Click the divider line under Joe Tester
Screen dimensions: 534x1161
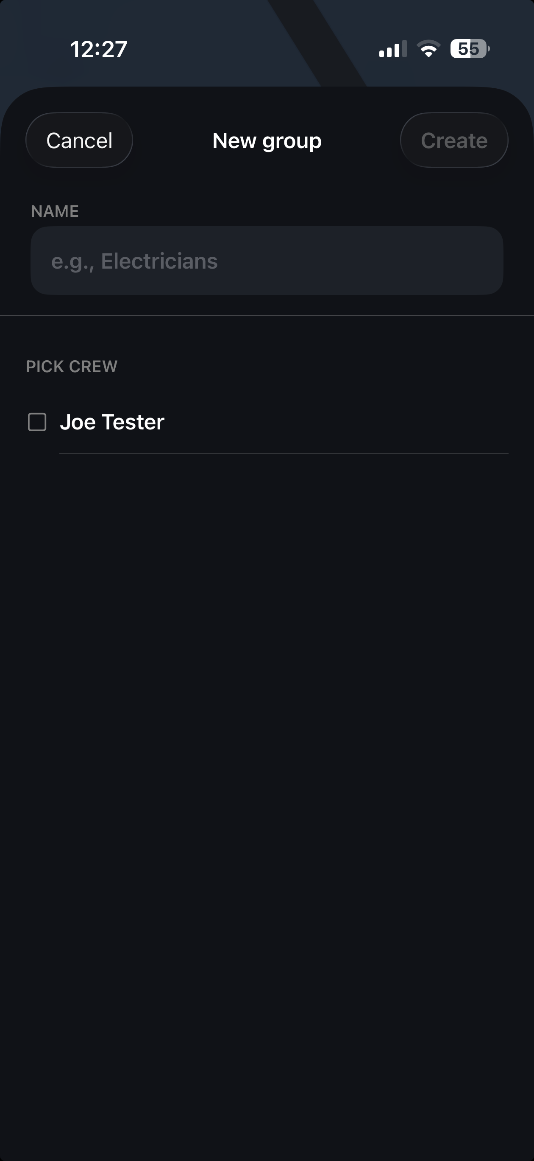[284, 453]
